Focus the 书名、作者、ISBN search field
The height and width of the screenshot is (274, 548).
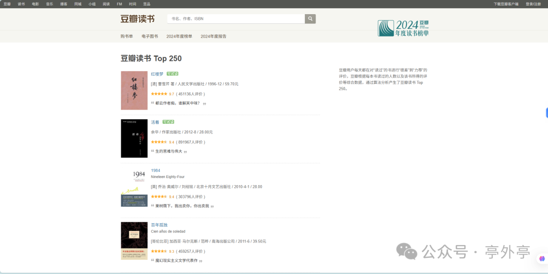[236, 19]
